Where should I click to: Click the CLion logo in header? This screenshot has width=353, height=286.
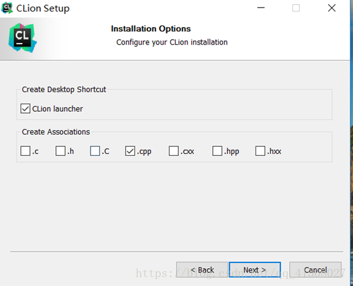(x=22, y=38)
